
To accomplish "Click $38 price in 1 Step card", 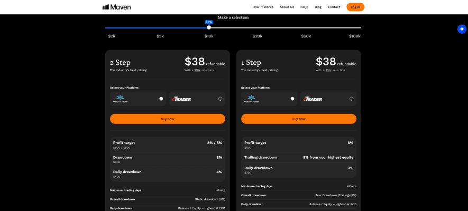I will click(x=326, y=62).
